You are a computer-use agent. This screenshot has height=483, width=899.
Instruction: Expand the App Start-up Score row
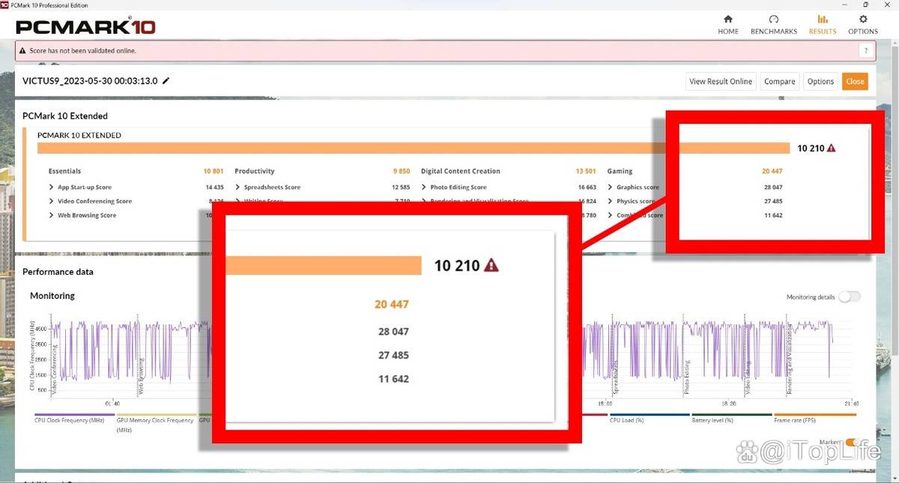[52, 187]
